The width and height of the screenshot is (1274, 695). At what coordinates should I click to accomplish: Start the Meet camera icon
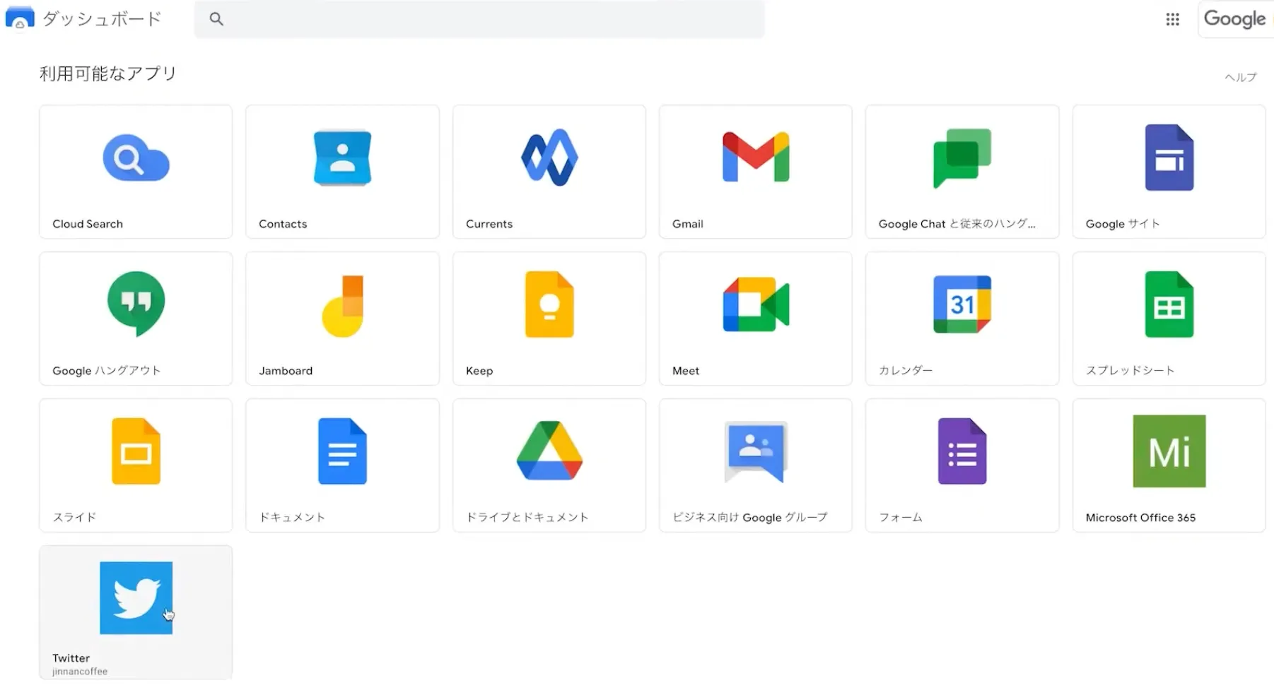point(756,304)
